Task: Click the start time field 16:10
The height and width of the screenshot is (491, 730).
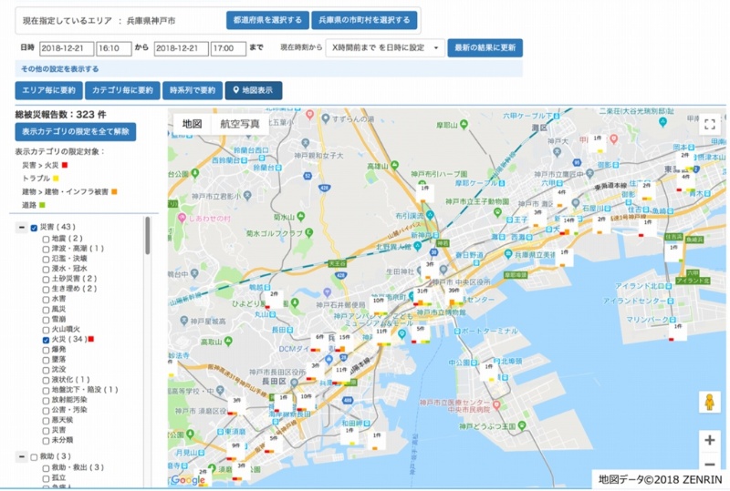Action: 114,47
